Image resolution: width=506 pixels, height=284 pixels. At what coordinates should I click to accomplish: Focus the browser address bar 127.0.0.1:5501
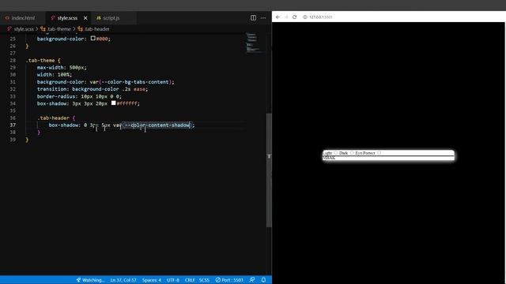(321, 17)
